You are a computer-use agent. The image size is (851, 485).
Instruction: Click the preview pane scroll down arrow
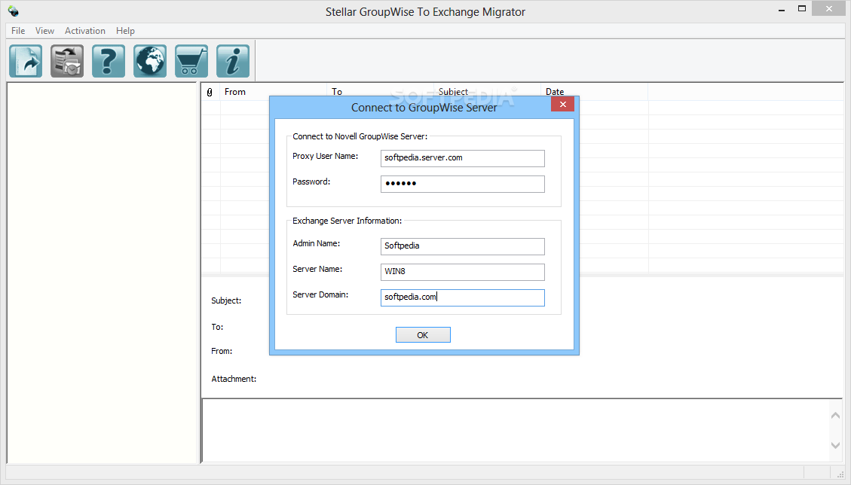tap(835, 445)
